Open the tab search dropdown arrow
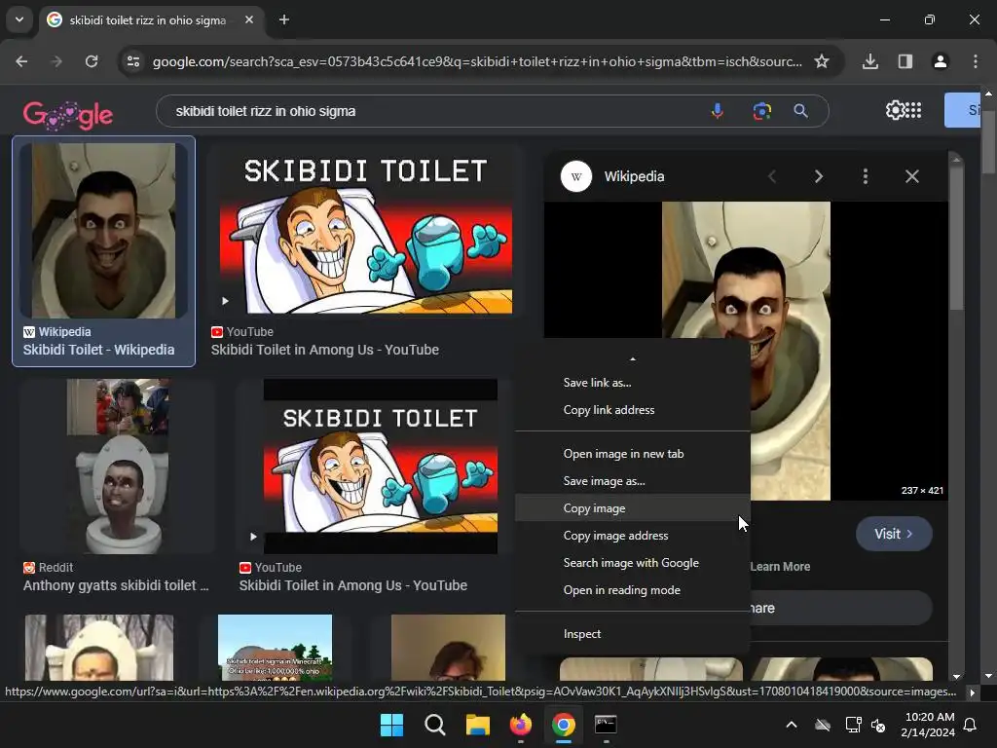 click(19, 19)
